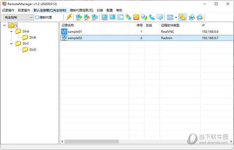The width and height of the screenshot is (234, 150).
Task: Click the IP address 192.168.0.6
Action: (x=210, y=31)
